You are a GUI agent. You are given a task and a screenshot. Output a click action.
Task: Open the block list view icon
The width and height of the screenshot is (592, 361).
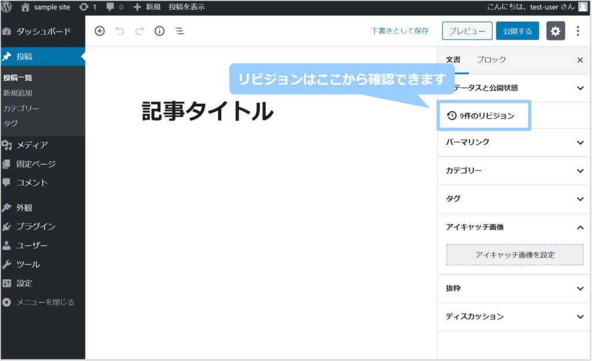pos(179,31)
